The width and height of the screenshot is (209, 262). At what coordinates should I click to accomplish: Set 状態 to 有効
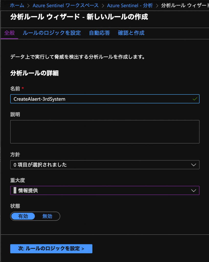tap(23, 216)
